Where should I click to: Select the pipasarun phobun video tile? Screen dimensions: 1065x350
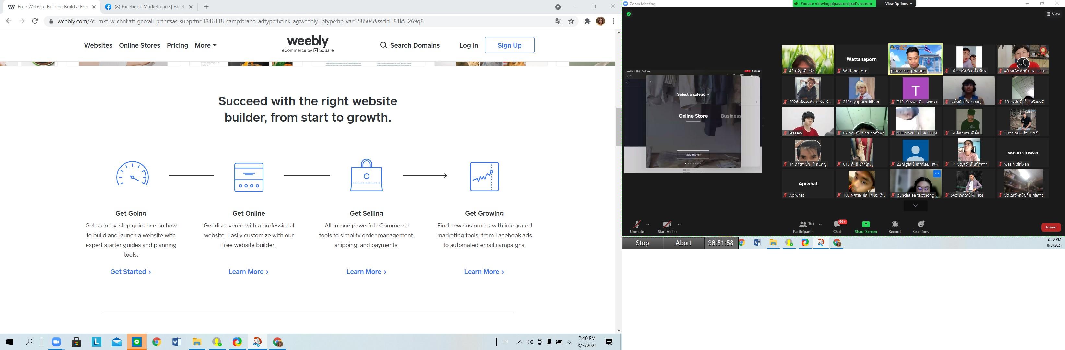[915, 59]
